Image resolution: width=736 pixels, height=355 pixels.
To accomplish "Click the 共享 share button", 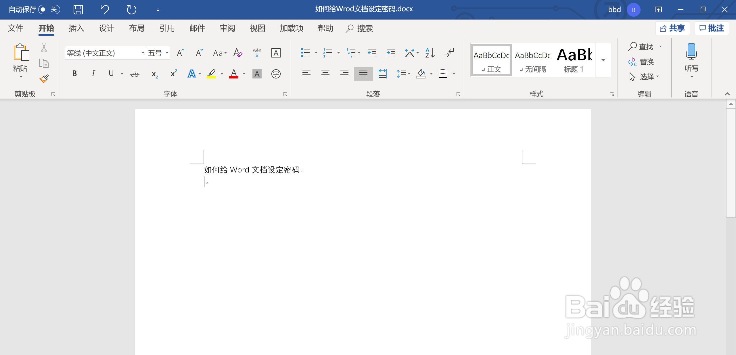I will click(x=672, y=28).
